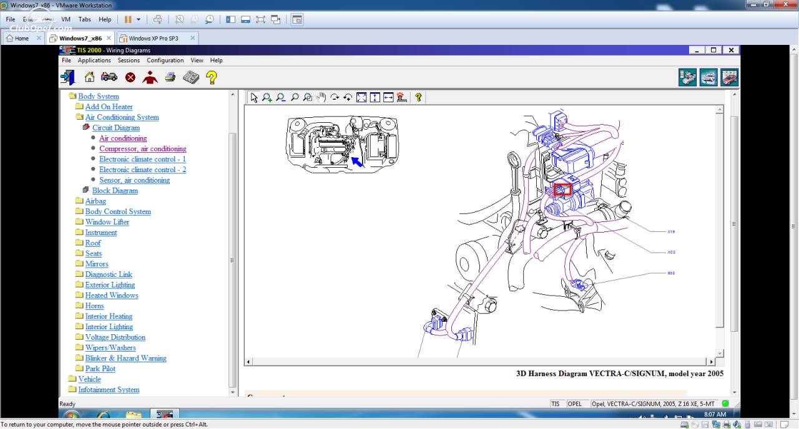Activate the zoom out magnifier tool
The image size is (799, 429).
281,97
